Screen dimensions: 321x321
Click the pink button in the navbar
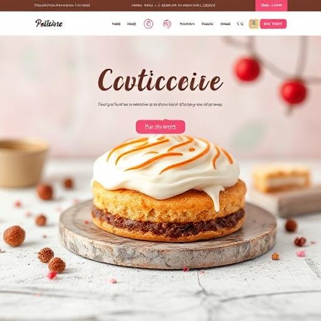click(x=273, y=24)
